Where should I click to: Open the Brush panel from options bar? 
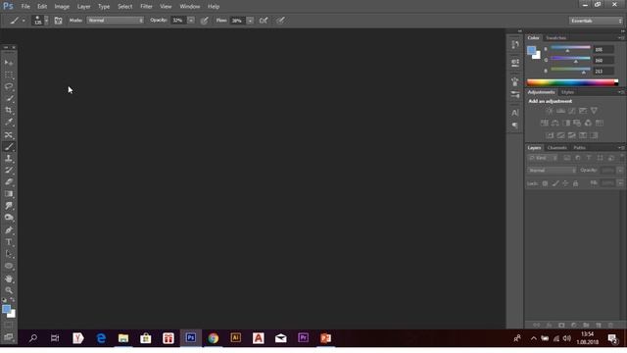coord(59,21)
